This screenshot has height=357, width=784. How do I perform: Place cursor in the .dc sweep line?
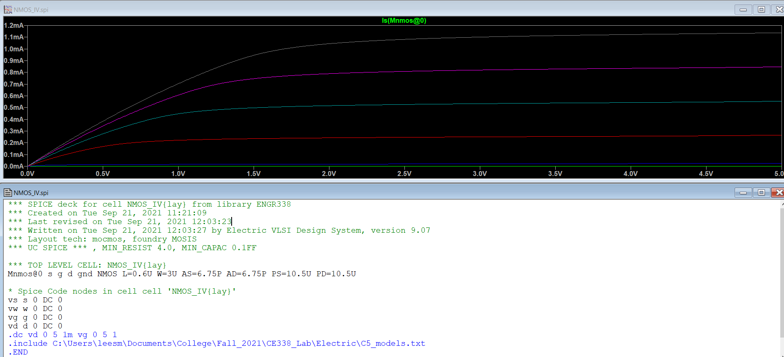point(62,335)
